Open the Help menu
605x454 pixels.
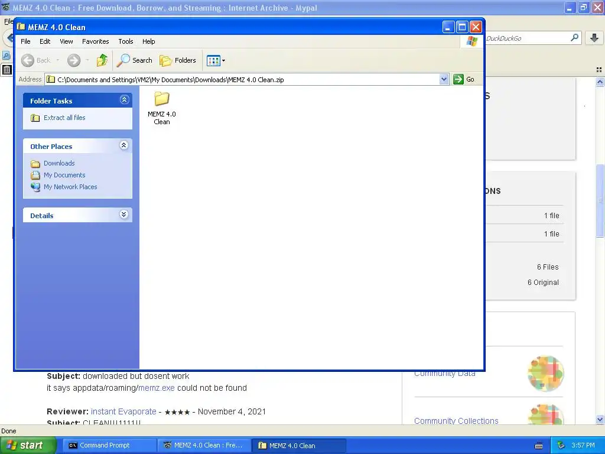[148, 41]
